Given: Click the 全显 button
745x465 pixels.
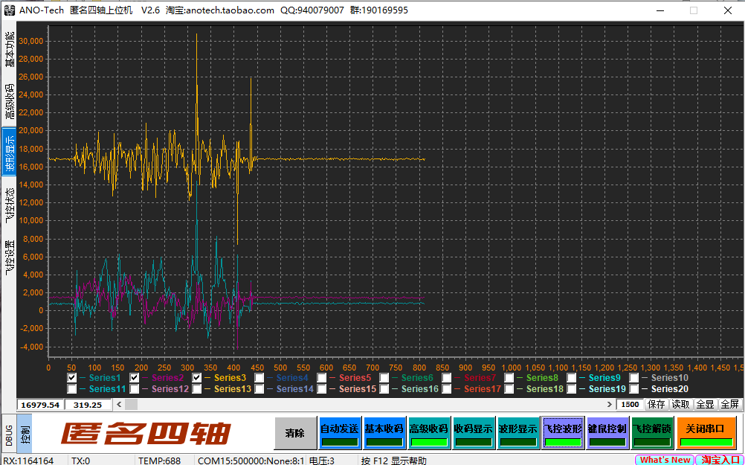Looking at the screenshot, I should point(705,405).
